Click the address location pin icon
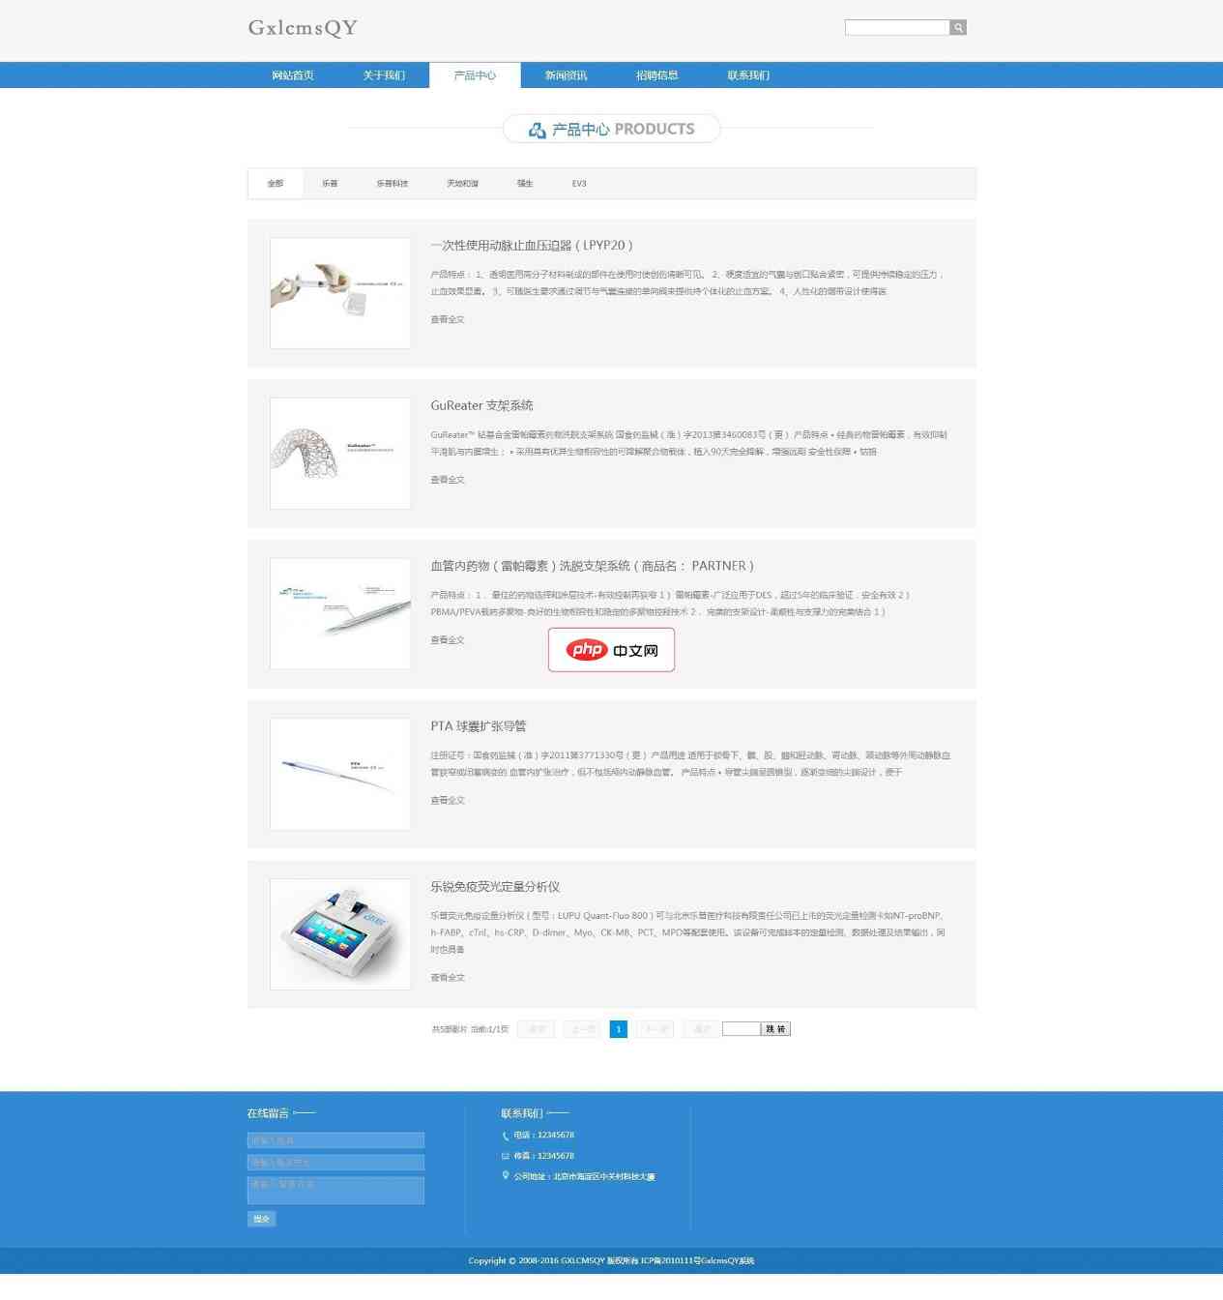The width and height of the screenshot is (1223, 1300). tap(505, 1176)
